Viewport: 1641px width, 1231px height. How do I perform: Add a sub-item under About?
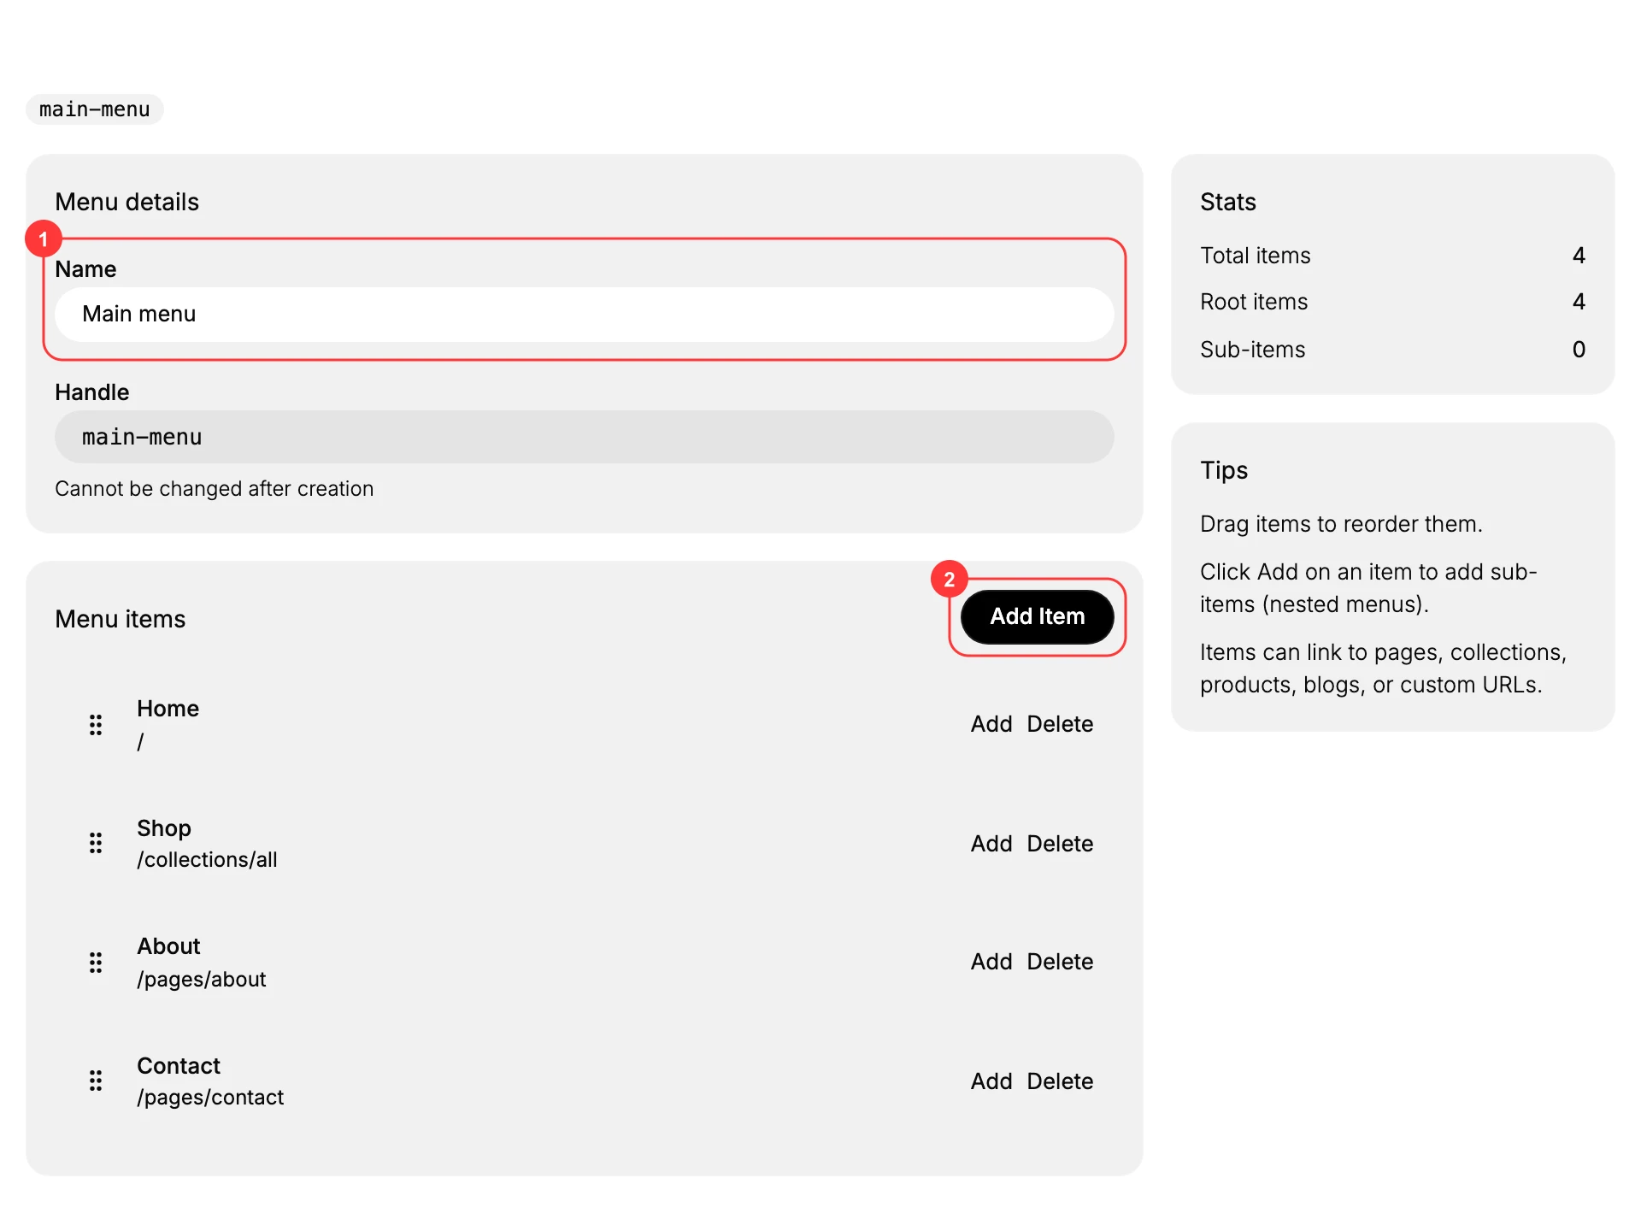click(991, 962)
